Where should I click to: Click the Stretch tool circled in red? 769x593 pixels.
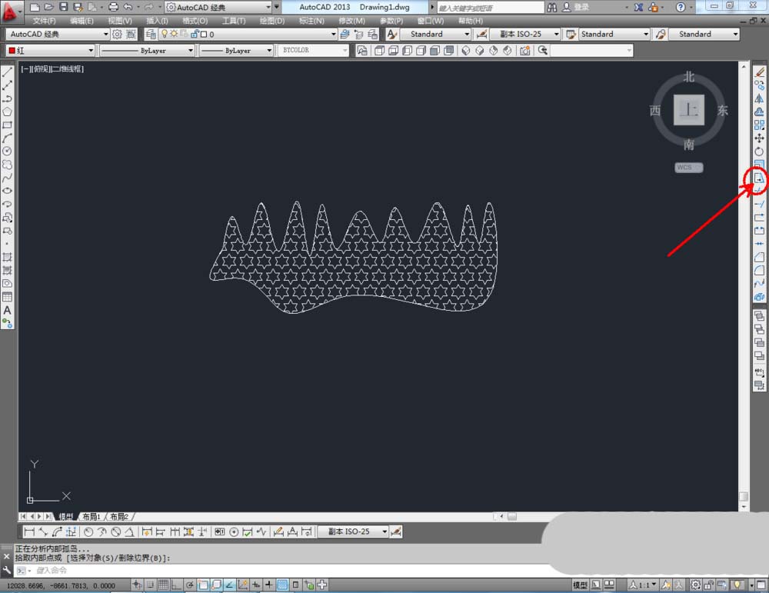coord(759,178)
